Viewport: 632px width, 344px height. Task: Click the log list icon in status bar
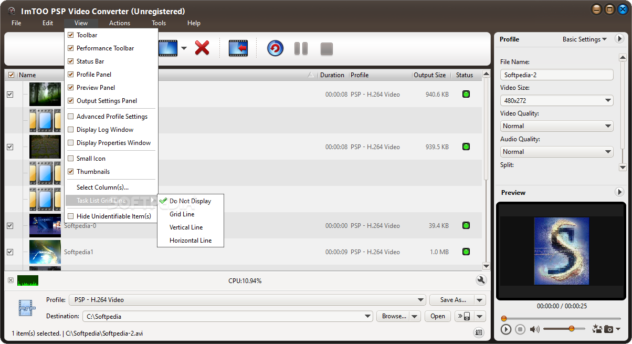tap(478, 332)
